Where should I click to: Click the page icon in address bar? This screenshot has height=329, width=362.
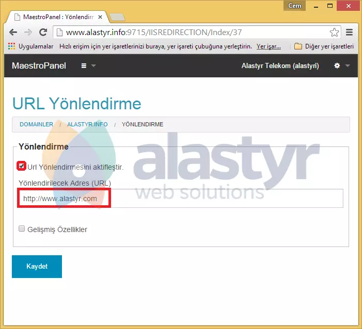coord(59,32)
